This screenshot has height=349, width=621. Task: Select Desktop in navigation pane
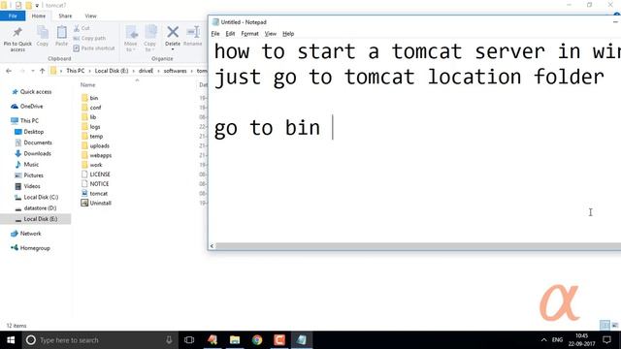pyautogui.click(x=33, y=132)
